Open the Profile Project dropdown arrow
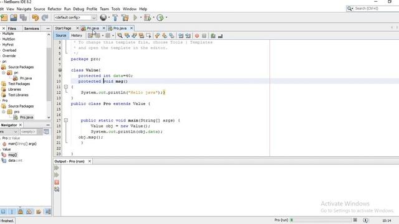399x224 pixels. click(x=166, y=17)
